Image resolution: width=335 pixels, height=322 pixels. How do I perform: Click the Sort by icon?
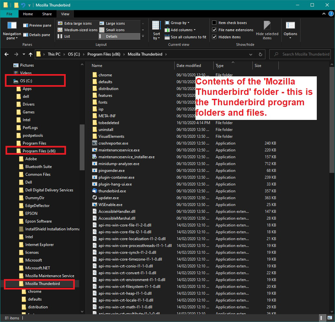(x=157, y=26)
